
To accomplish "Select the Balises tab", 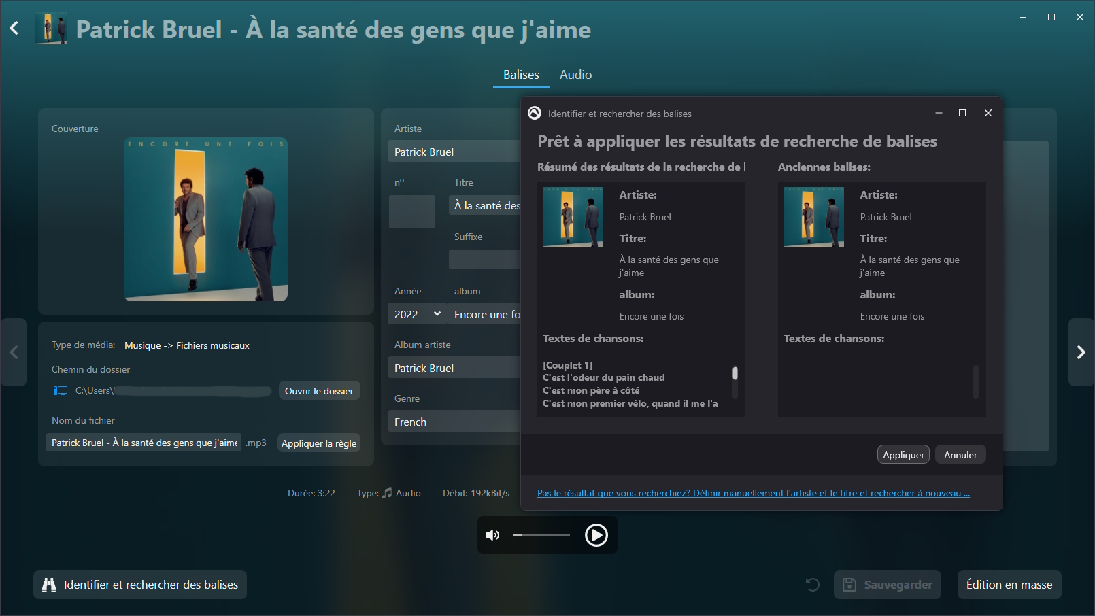I will [521, 75].
